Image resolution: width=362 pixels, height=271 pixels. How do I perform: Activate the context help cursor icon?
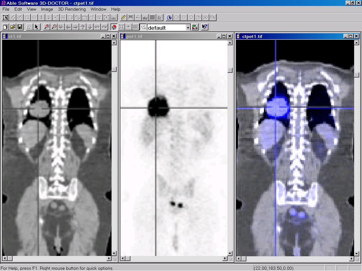[x=205, y=27]
